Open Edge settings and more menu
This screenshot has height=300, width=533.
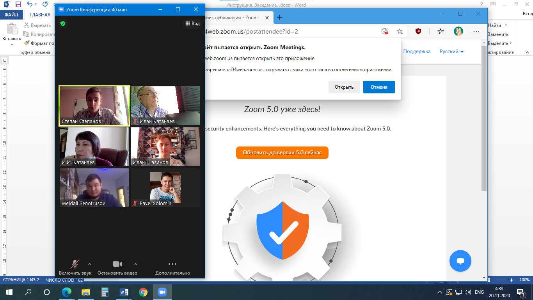(x=476, y=32)
